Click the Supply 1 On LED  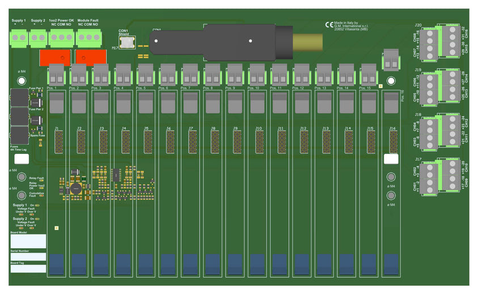37,205
